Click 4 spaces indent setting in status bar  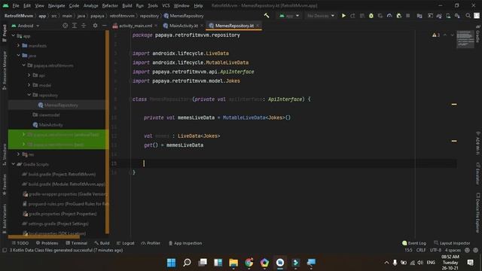(453, 250)
